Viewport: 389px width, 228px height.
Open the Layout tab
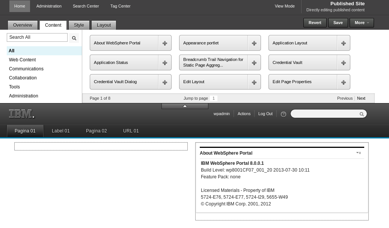coord(104,25)
